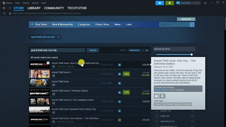Screen dimensions: 226x127
Task: Remove the "grand theft auto vice city" search tag
Action: pos(59,37)
